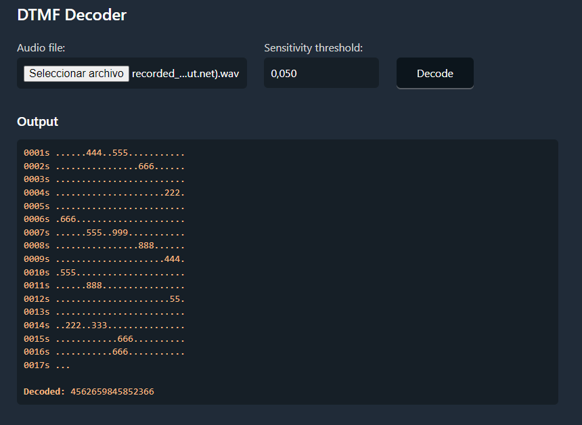The width and height of the screenshot is (582, 425).
Task: Click the Decoded label in output
Action: click(x=45, y=392)
